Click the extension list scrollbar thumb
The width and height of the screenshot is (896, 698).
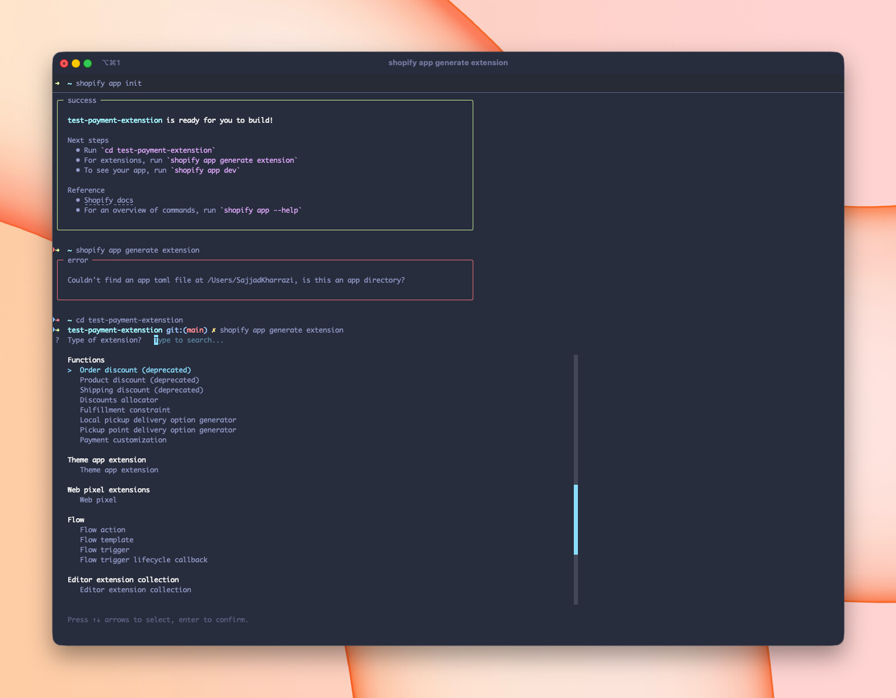point(576,519)
